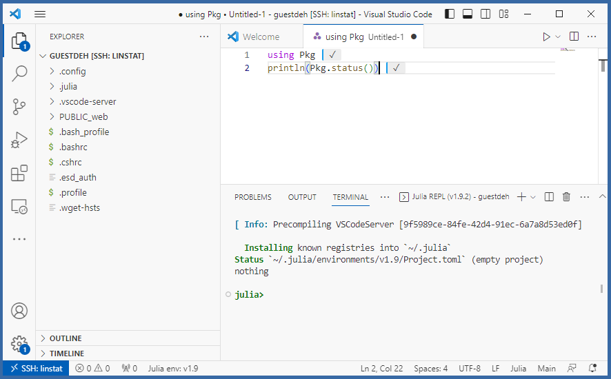Open Source Control view

coord(19,106)
